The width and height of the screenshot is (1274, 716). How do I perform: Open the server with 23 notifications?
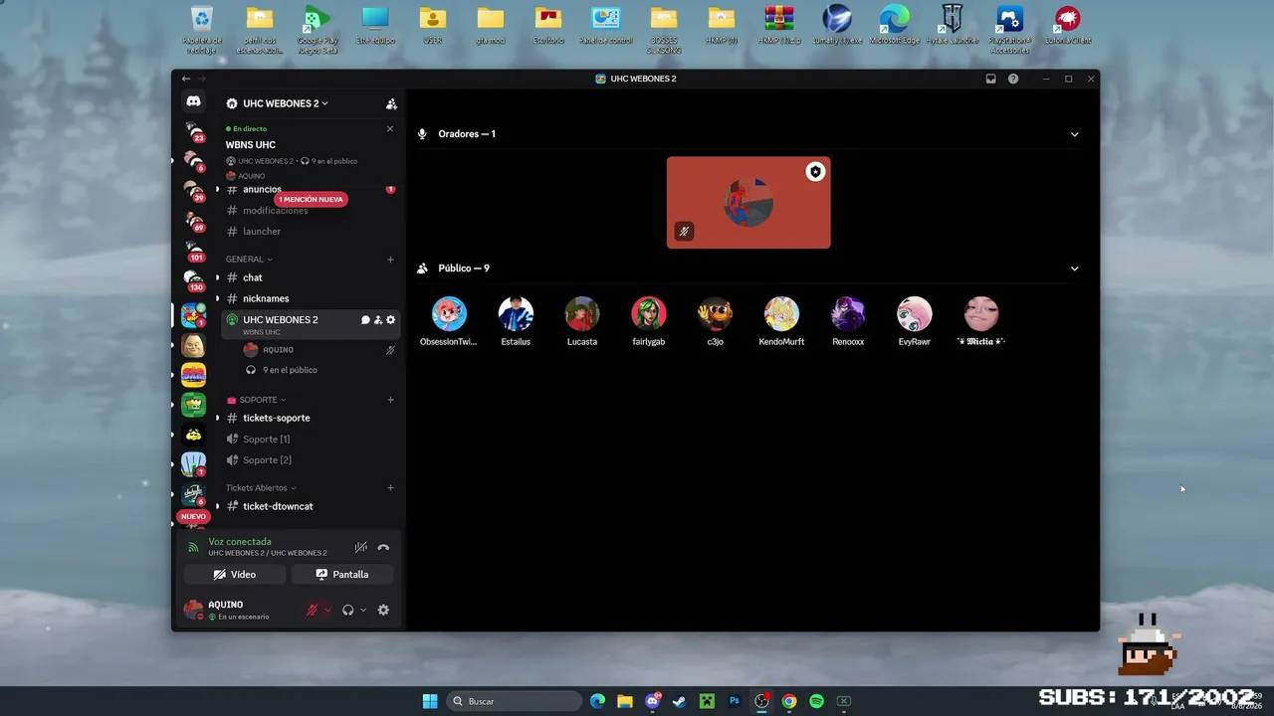(x=193, y=131)
